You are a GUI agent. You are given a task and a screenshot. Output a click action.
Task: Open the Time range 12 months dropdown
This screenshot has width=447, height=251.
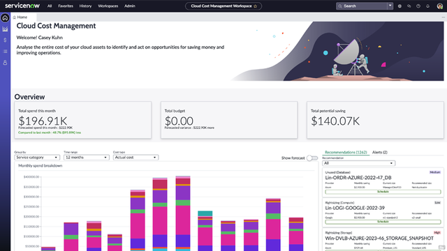[87, 158]
